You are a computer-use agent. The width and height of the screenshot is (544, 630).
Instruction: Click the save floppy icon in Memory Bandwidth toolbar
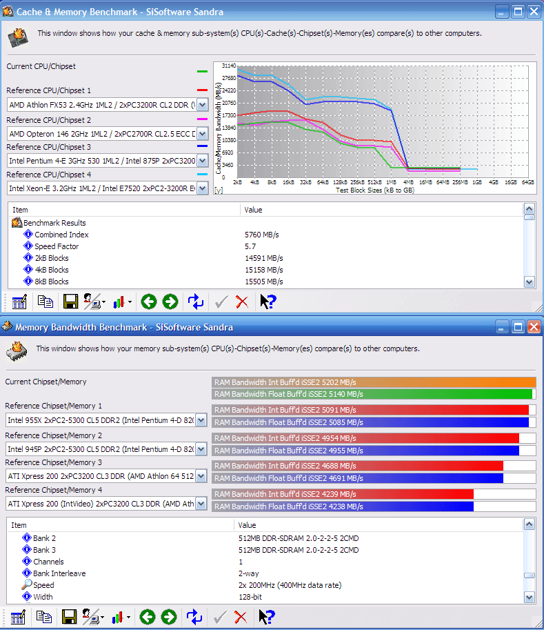point(69,617)
